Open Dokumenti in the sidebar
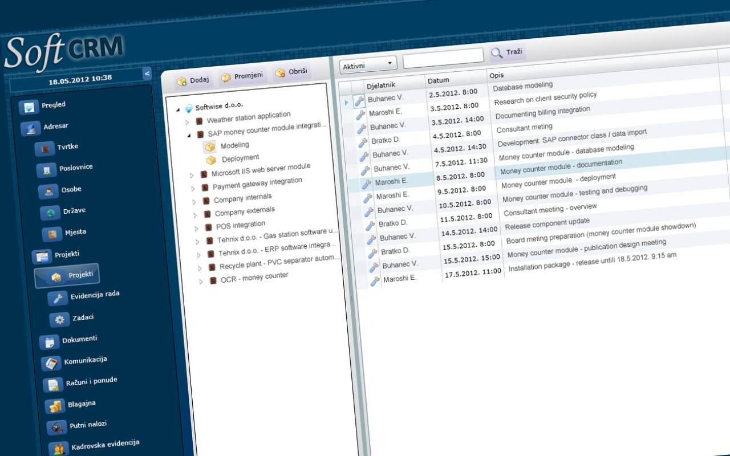This screenshot has width=730, height=456. click(70, 340)
